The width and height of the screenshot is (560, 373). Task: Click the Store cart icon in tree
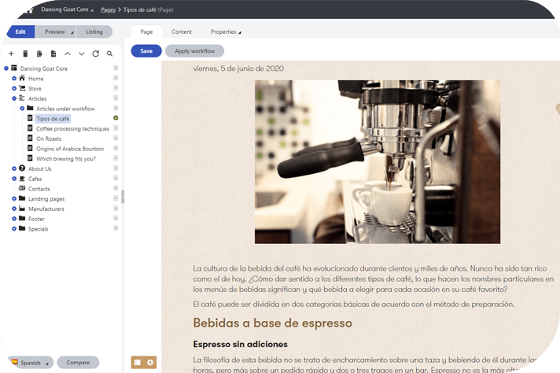(22, 88)
